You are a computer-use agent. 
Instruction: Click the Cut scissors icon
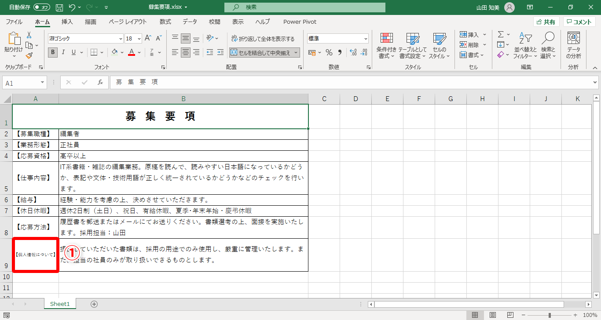pyautogui.click(x=29, y=35)
